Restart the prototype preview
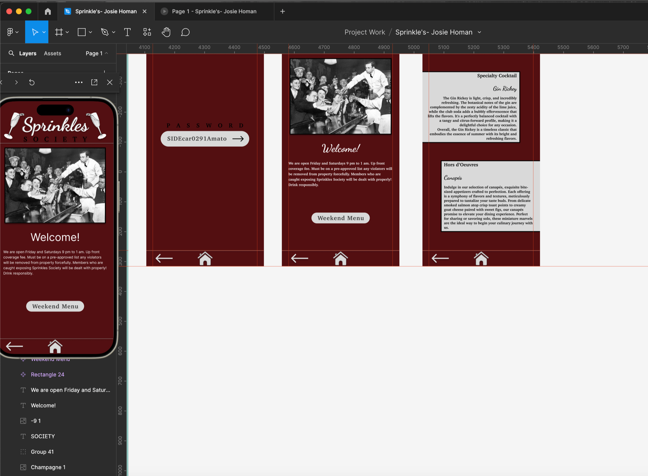The width and height of the screenshot is (648, 476). click(32, 82)
